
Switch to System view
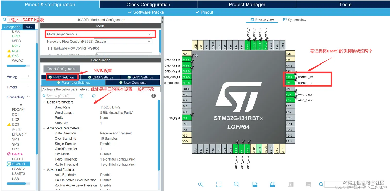pos(294,20)
